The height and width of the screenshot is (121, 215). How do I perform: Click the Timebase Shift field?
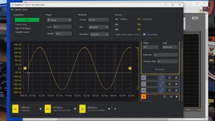[167, 61]
